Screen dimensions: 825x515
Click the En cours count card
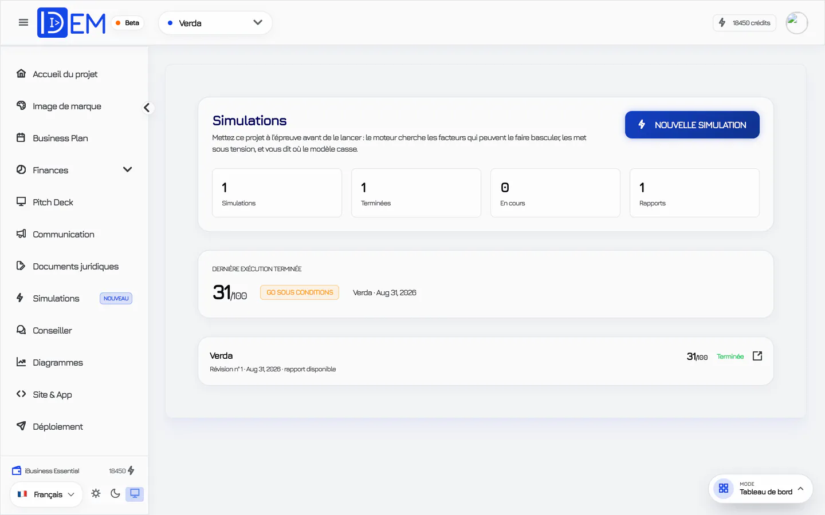point(555,193)
